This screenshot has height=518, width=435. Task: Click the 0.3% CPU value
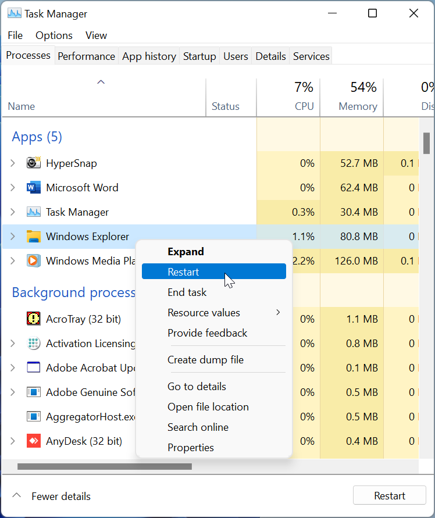(x=303, y=212)
